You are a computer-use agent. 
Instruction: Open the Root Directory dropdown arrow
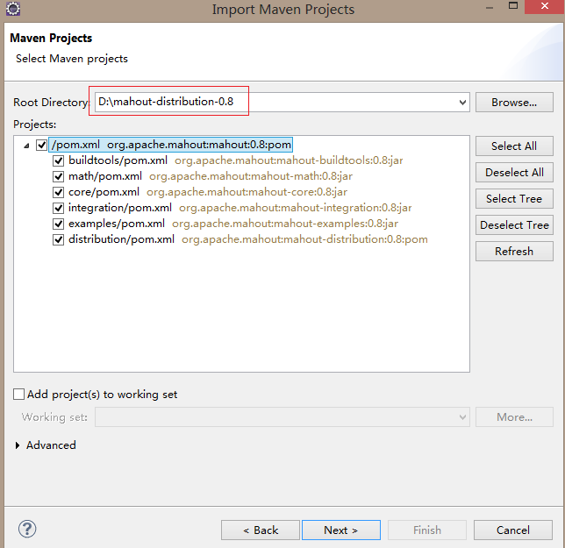462,103
